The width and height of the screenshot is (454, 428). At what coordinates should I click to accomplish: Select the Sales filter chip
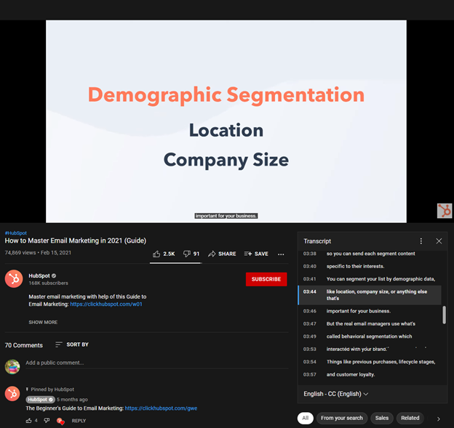[382, 418]
